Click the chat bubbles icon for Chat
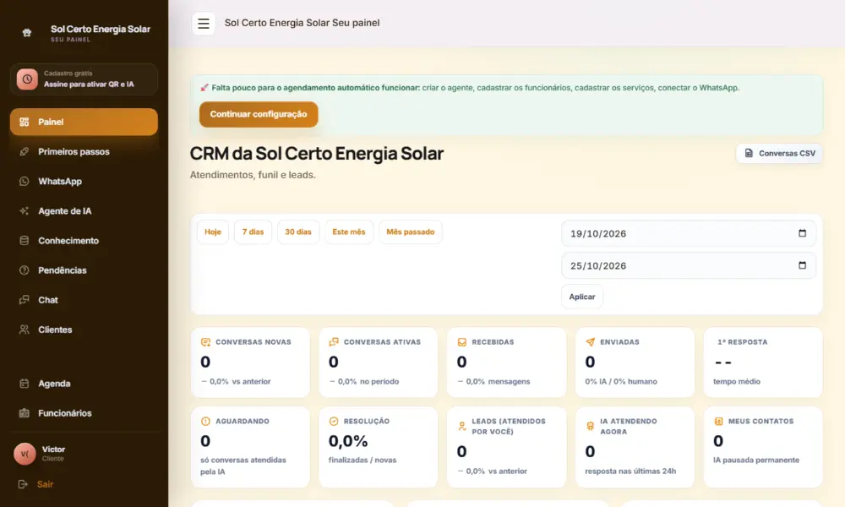This screenshot has width=845, height=507. 25,300
